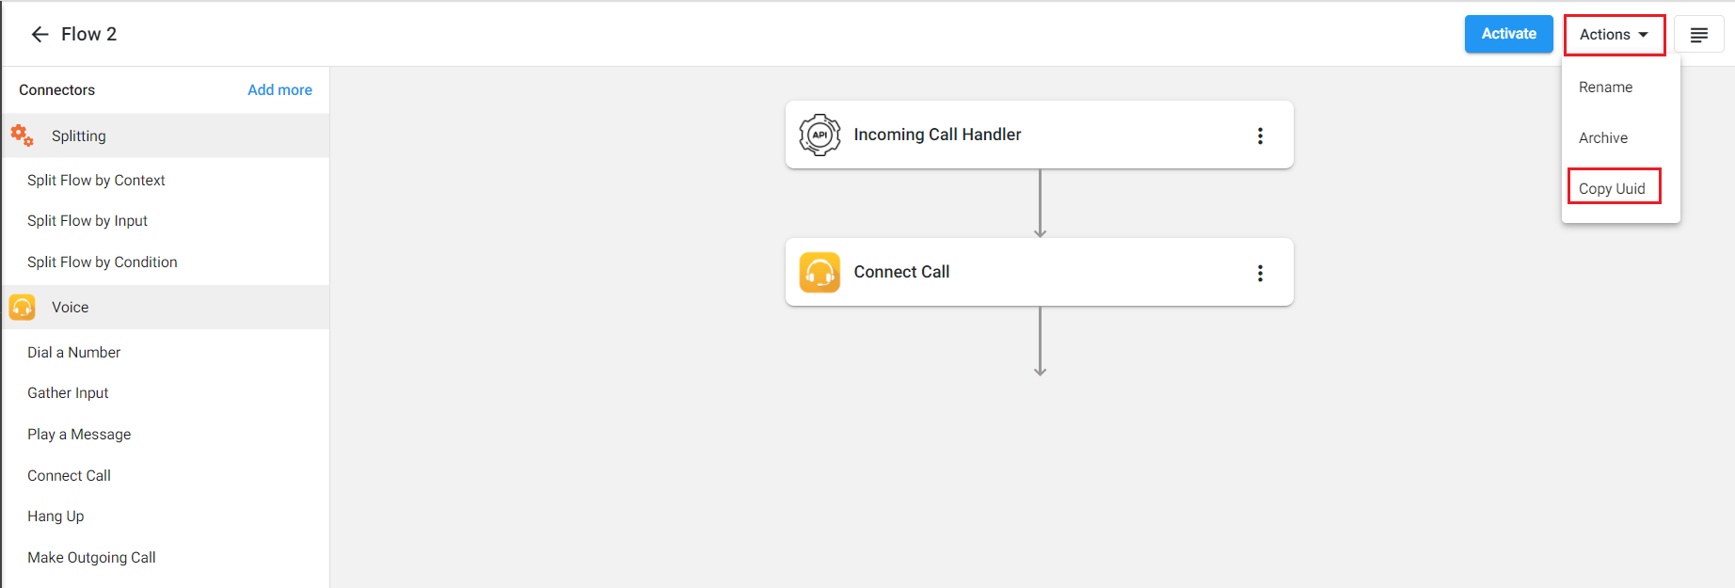The image size is (1735, 588).
Task: Click the Incoming Call Handler API gear icon
Action: coord(820,135)
